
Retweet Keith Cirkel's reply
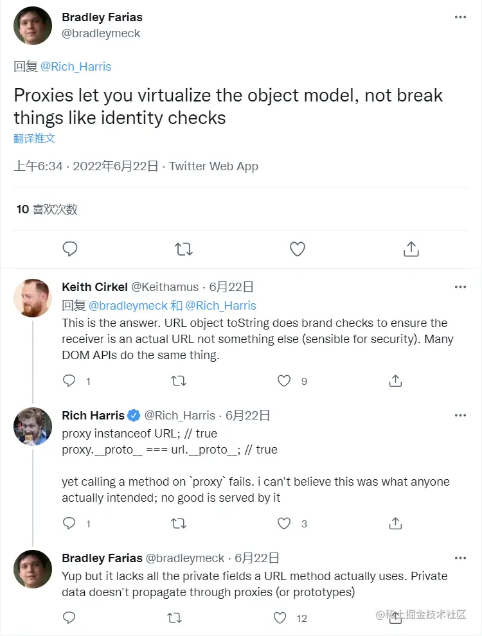[179, 381]
